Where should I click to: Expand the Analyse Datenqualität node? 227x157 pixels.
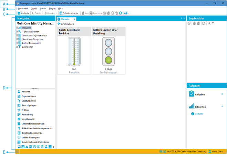coord(17,43)
